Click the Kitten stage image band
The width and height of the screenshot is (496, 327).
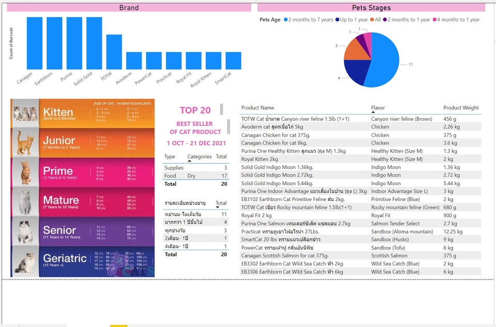pos(83,113)
